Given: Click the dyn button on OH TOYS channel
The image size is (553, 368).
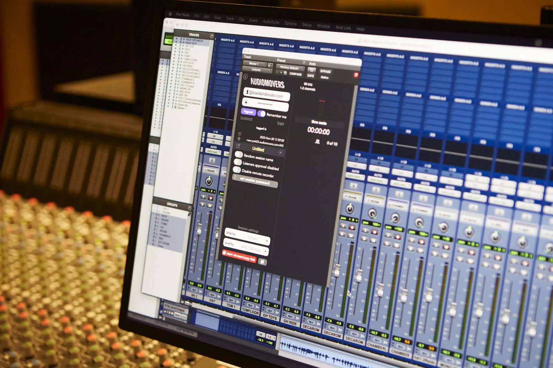Looking at the screenshot, I should 270,311.
